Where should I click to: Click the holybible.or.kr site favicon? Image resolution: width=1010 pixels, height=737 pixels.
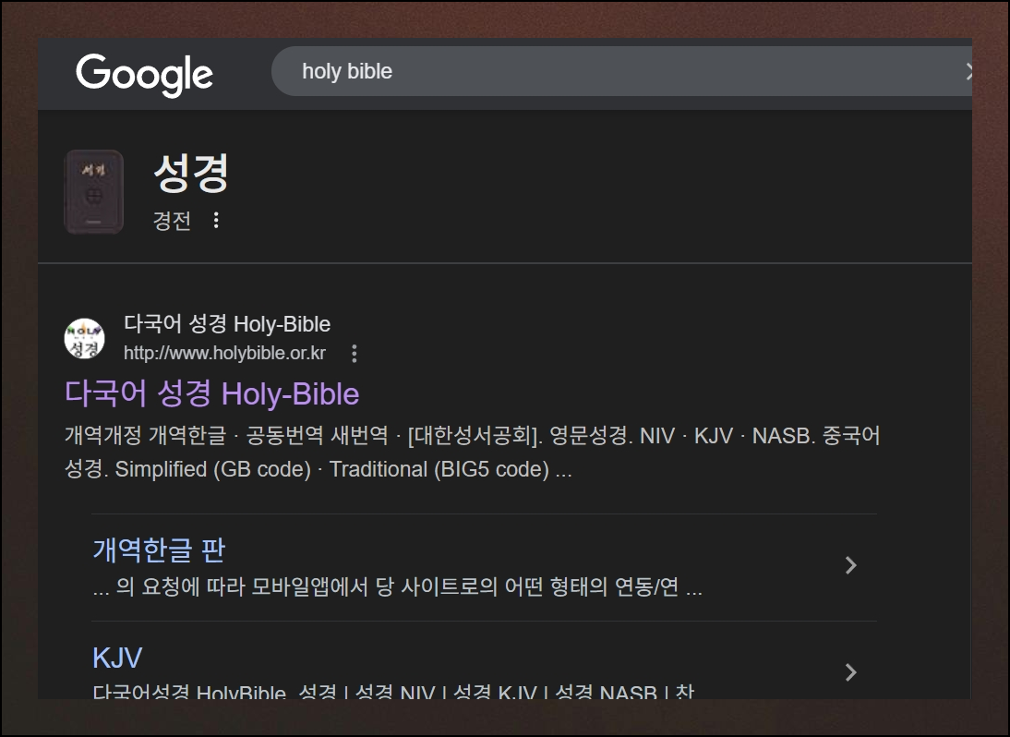click(84, 338)
